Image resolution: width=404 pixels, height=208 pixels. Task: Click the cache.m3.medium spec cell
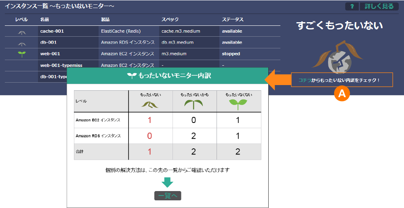pyautogui.click(x=181, y=31)
